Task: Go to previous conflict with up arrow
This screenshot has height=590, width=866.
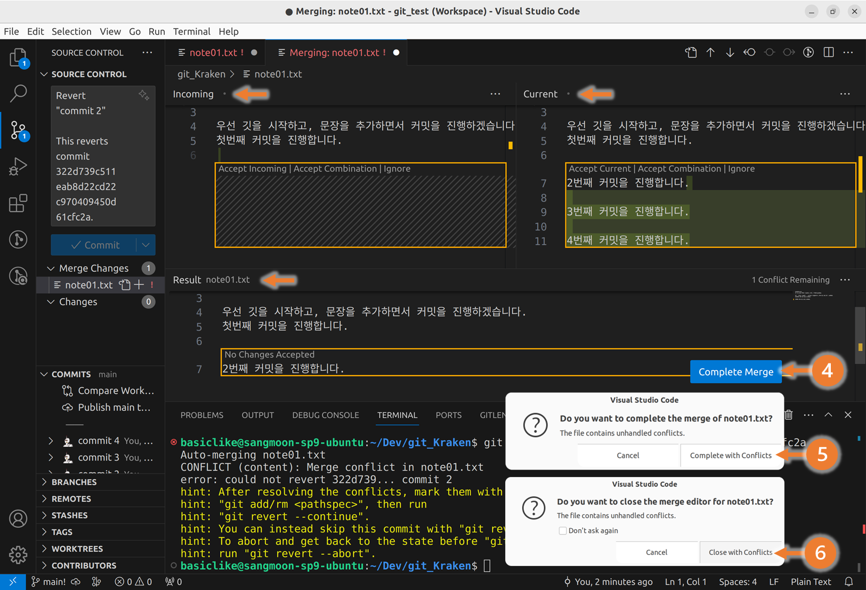Action: click(x=710, y=52)
